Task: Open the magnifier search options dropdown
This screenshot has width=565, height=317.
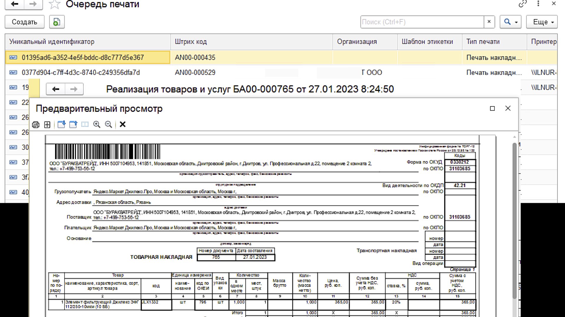Action: tap(511, 22)
